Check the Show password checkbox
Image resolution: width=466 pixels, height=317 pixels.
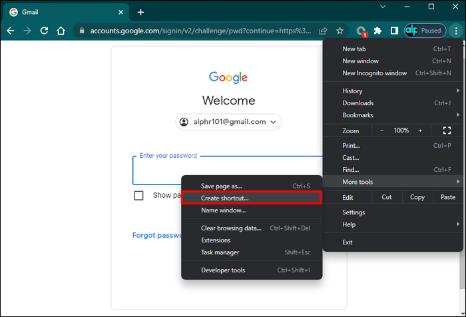pos(138,196)
